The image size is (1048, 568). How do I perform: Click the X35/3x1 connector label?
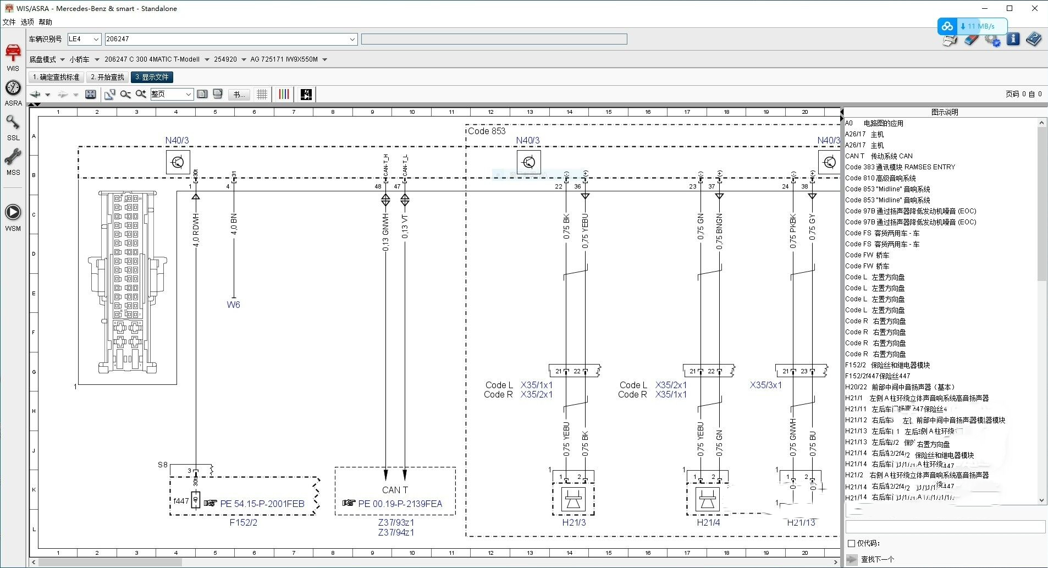(x=766, y=385)
